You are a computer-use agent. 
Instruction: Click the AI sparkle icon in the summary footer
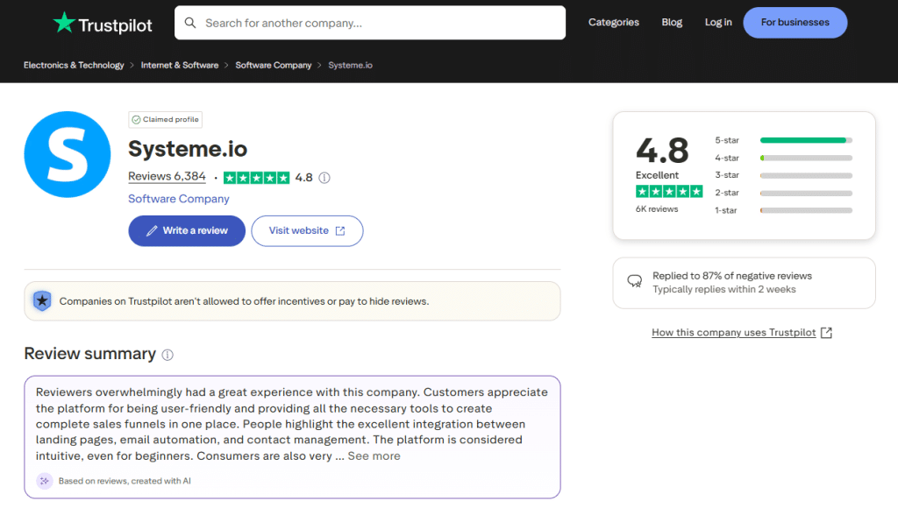(x=44, y=481)
